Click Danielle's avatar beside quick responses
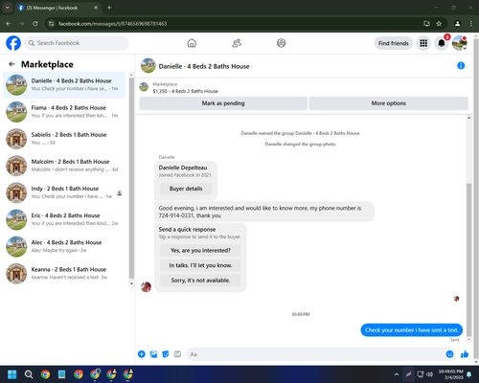 click(x=147, y=287)
